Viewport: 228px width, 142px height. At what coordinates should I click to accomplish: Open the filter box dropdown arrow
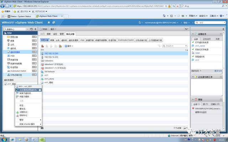[186, 46]
